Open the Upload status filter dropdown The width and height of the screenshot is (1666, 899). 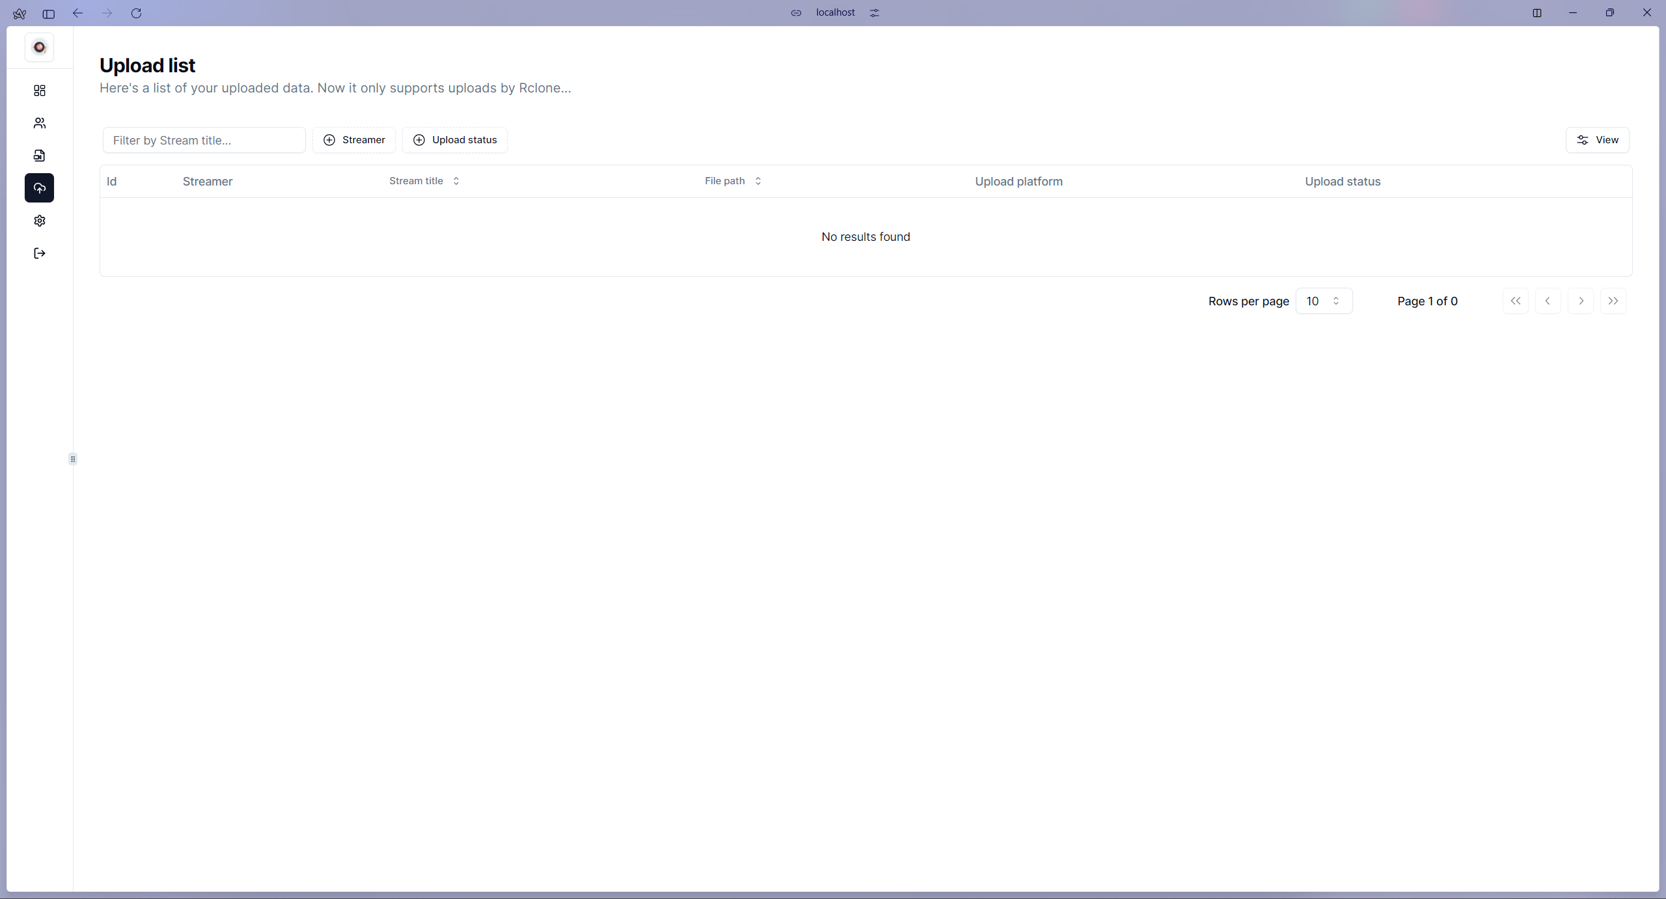[x=455, y=140]
